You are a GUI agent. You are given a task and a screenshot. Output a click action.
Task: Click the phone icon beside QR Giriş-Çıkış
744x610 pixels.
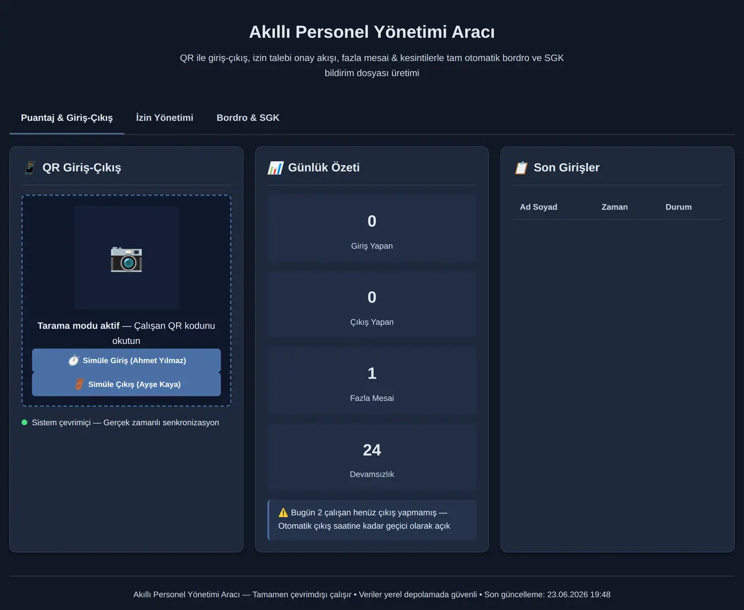point(30,167)
